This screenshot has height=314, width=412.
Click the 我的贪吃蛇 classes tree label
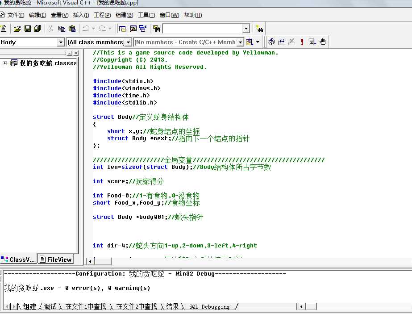pyautogui.click(x=48, y=63)
